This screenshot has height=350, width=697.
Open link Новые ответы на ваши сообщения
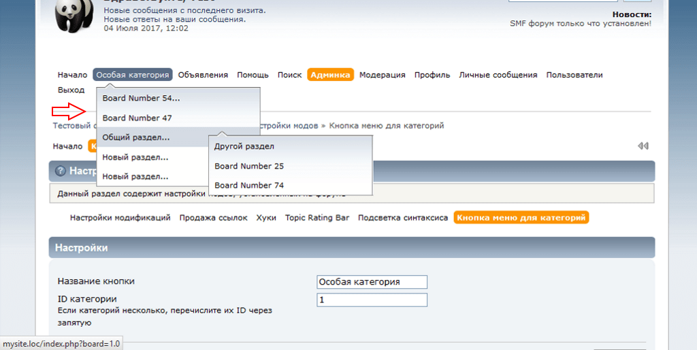tap(175, 19)
